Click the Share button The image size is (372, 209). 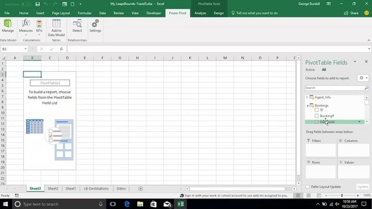[351, 13]
